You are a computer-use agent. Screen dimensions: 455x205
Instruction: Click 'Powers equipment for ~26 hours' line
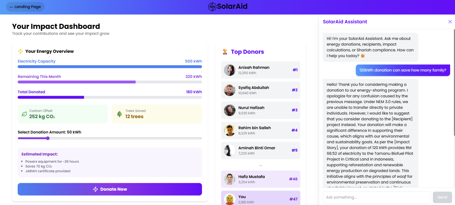pos(52,162)
